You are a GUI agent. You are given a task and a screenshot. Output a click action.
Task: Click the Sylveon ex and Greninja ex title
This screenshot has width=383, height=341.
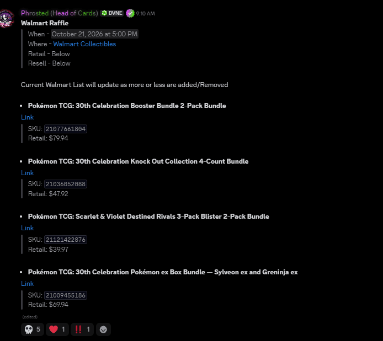point(163,272)
